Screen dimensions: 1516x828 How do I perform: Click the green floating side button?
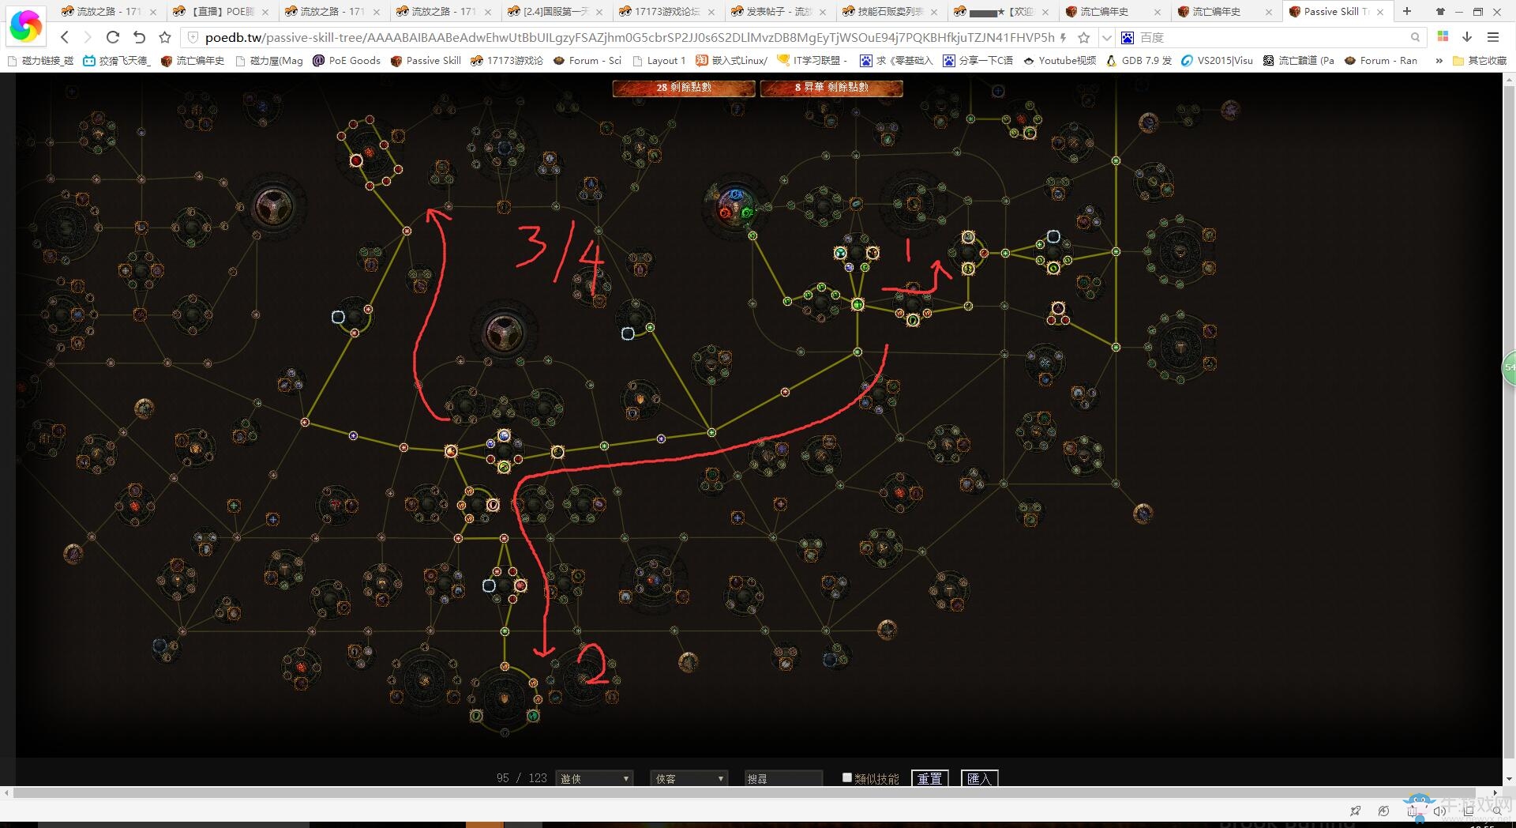click(1509, 367)
